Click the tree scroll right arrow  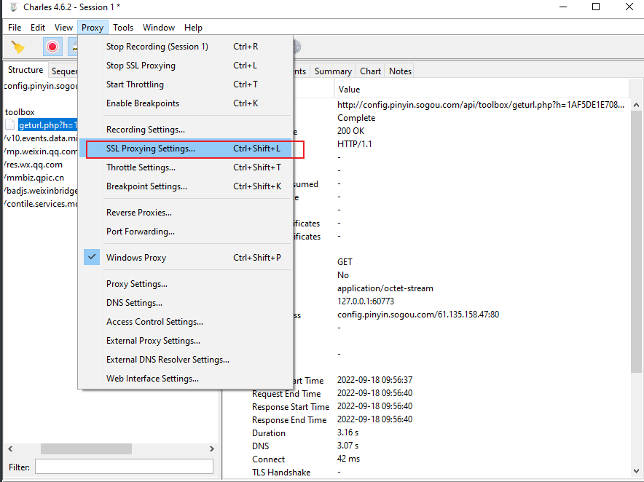coord(211,449)
